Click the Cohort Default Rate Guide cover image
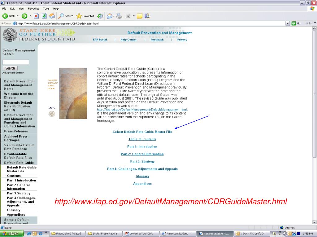The image size is (317, 237). [x=73, y=93]
